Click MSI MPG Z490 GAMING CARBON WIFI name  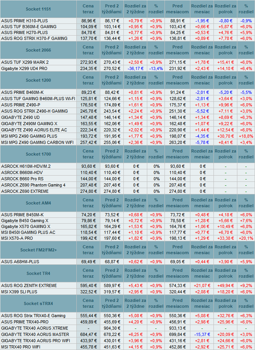pyautogui.click(x=37, y=142)
